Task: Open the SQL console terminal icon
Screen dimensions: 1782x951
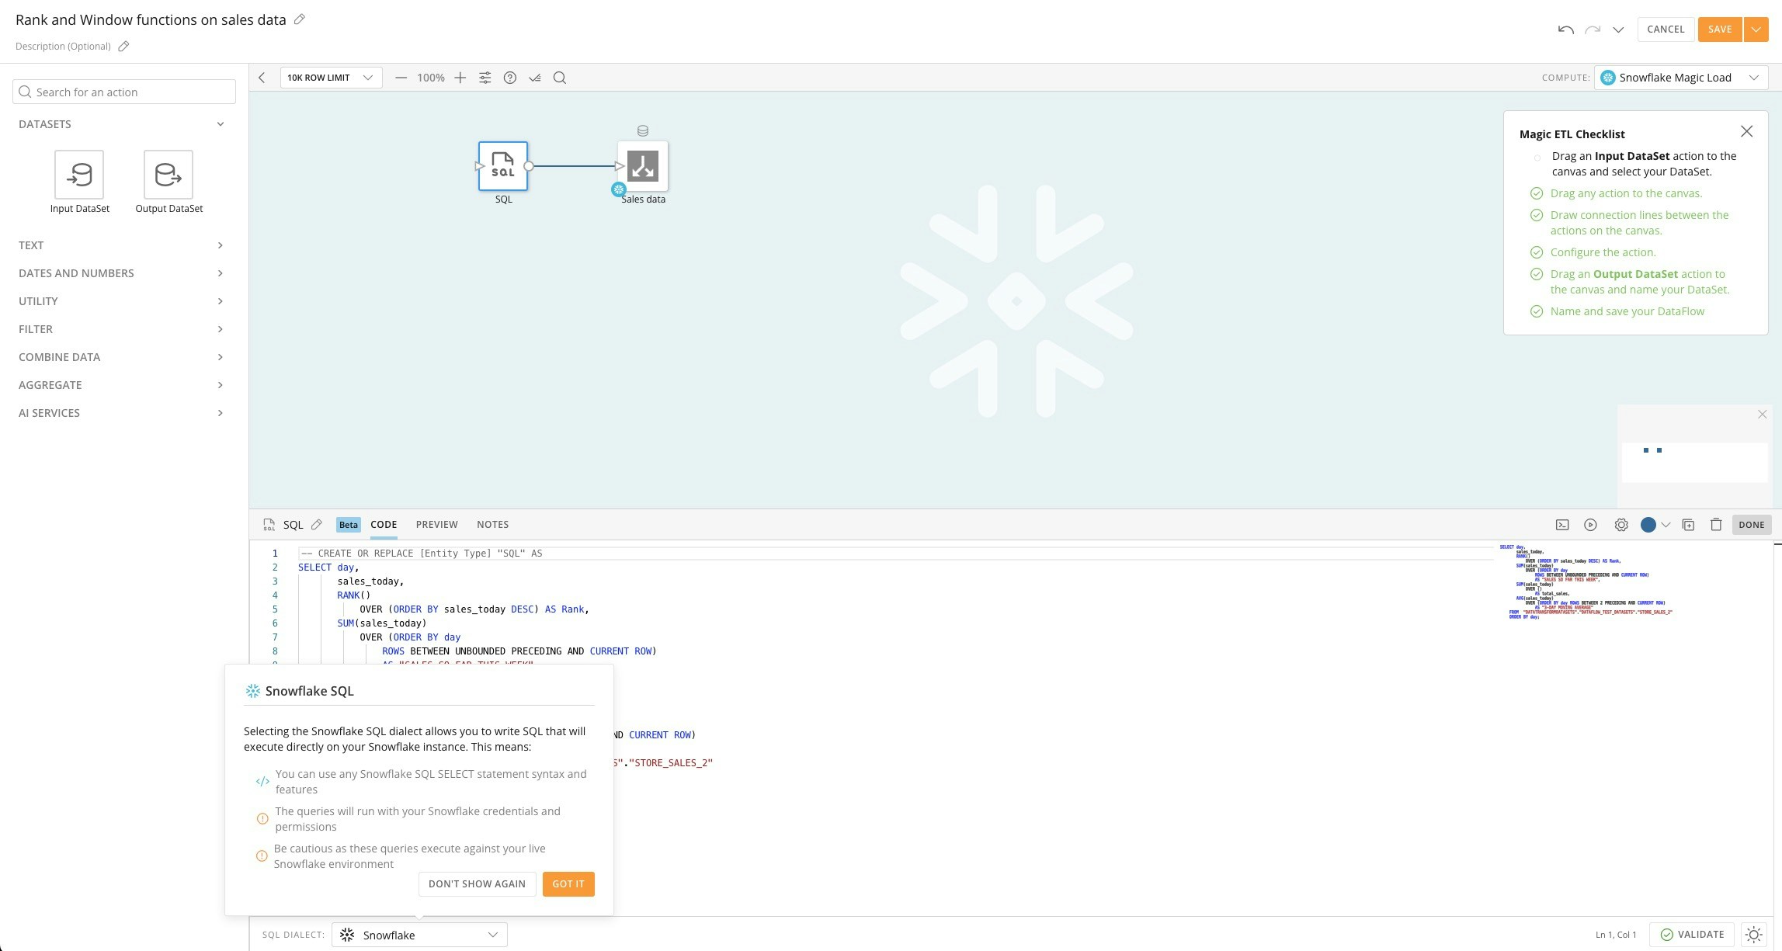Action: [1562, 525]
